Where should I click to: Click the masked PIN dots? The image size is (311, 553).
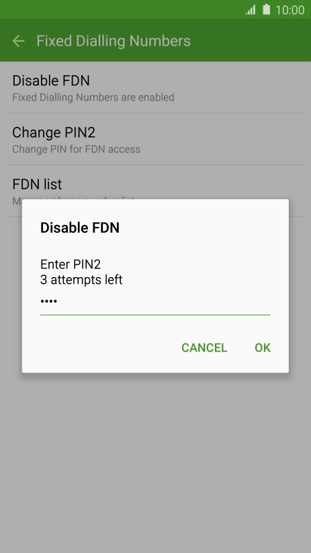click(49, 301)
